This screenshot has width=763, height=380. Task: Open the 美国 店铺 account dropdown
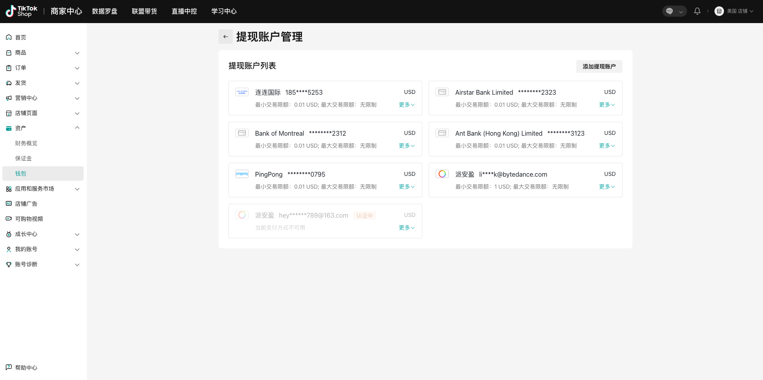tap(740, 11)
